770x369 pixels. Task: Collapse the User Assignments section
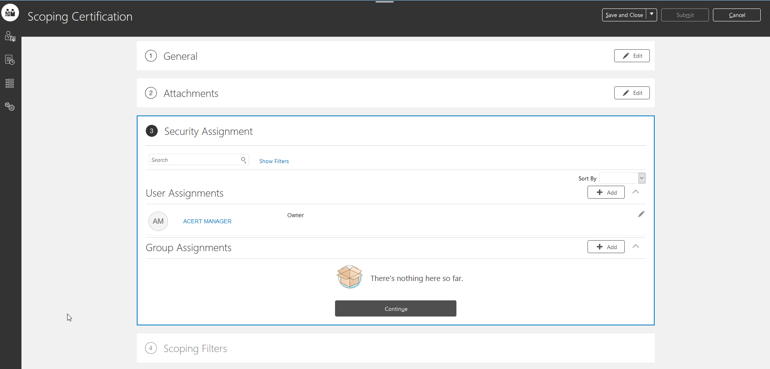click(636, 192)
